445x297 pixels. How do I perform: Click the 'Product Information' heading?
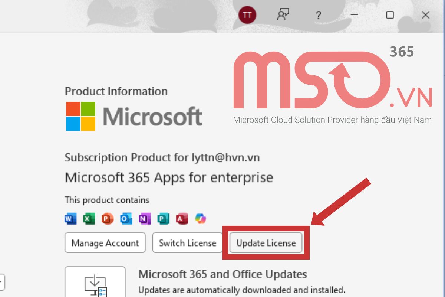tap(116, 91)
